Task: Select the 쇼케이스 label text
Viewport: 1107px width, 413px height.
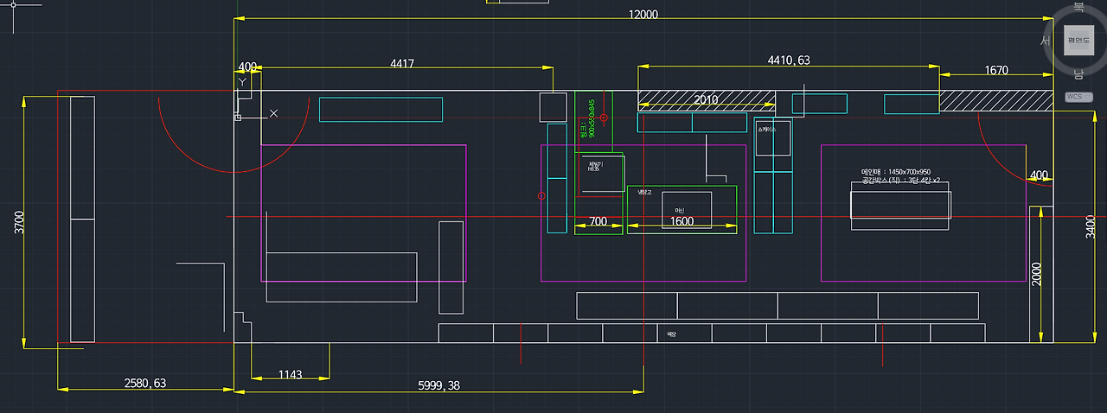Action: tap(767, 129)
